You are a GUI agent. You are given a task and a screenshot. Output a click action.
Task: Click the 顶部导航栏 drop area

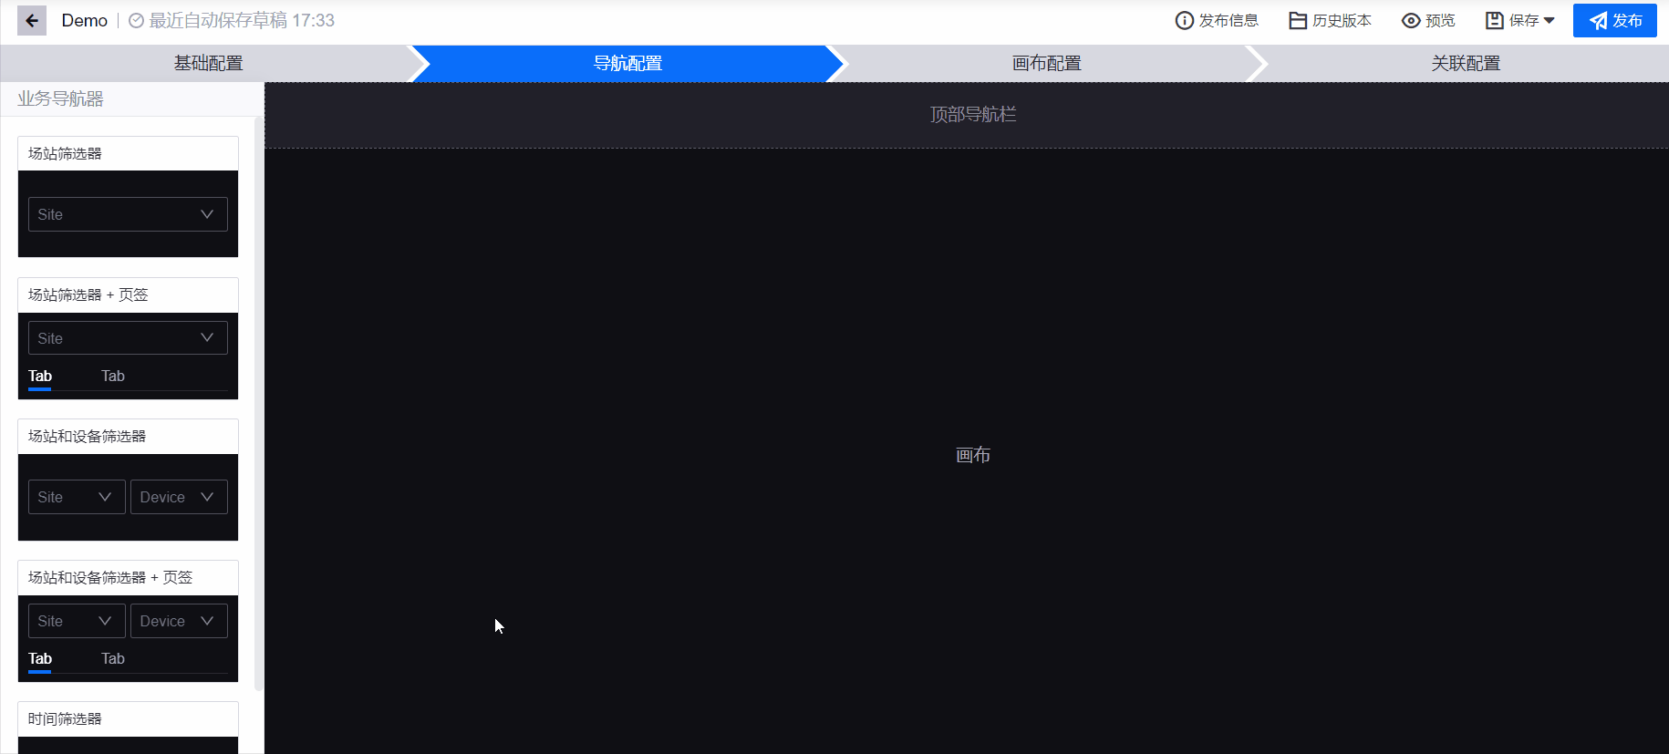pos(972,115)
